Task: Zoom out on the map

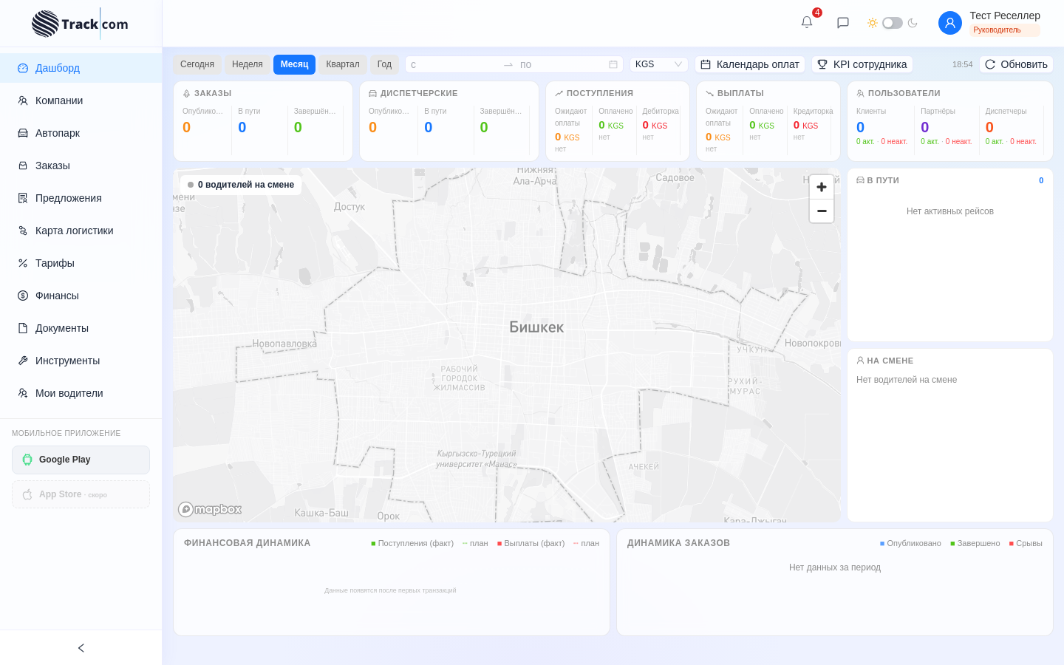Action: [822, 211]
